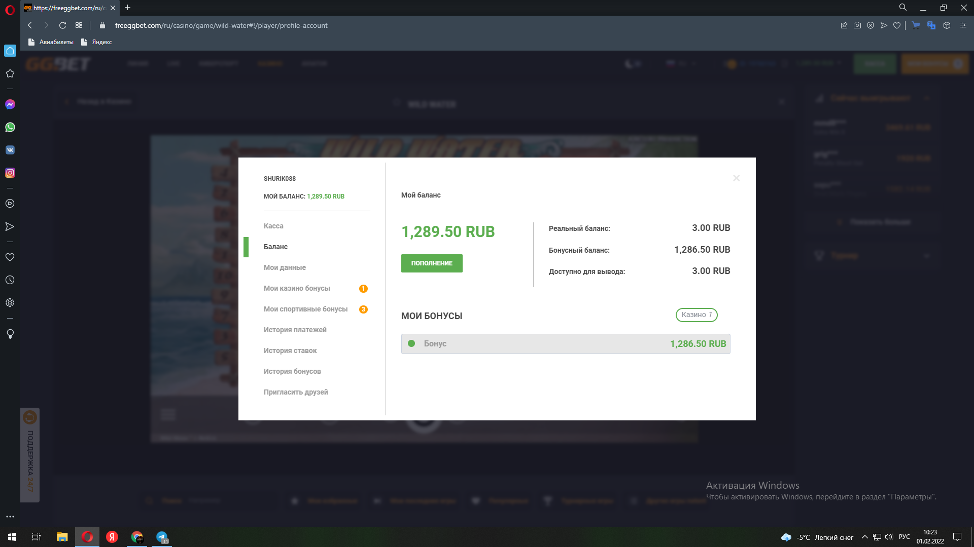Toggle the Казино bonus filter
974x547 pixels.
click(696, 315)
